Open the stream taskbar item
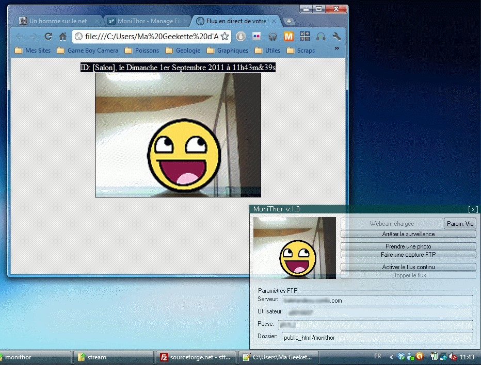 pyautogui.click(x=114, y=357)
